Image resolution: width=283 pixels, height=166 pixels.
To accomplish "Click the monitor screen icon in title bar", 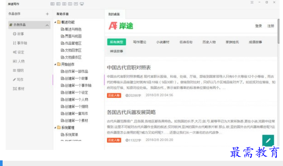I will click(82, 4).
